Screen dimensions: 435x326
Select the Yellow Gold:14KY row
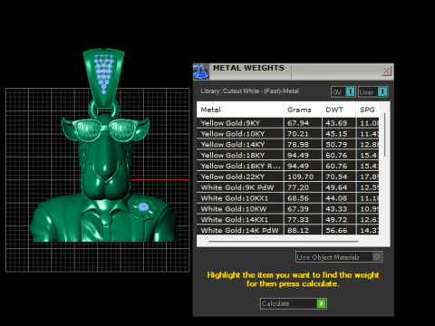[287, 144]
